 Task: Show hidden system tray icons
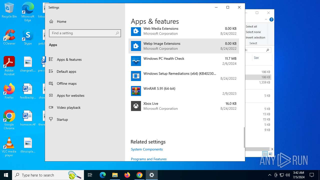pos(269,175)
